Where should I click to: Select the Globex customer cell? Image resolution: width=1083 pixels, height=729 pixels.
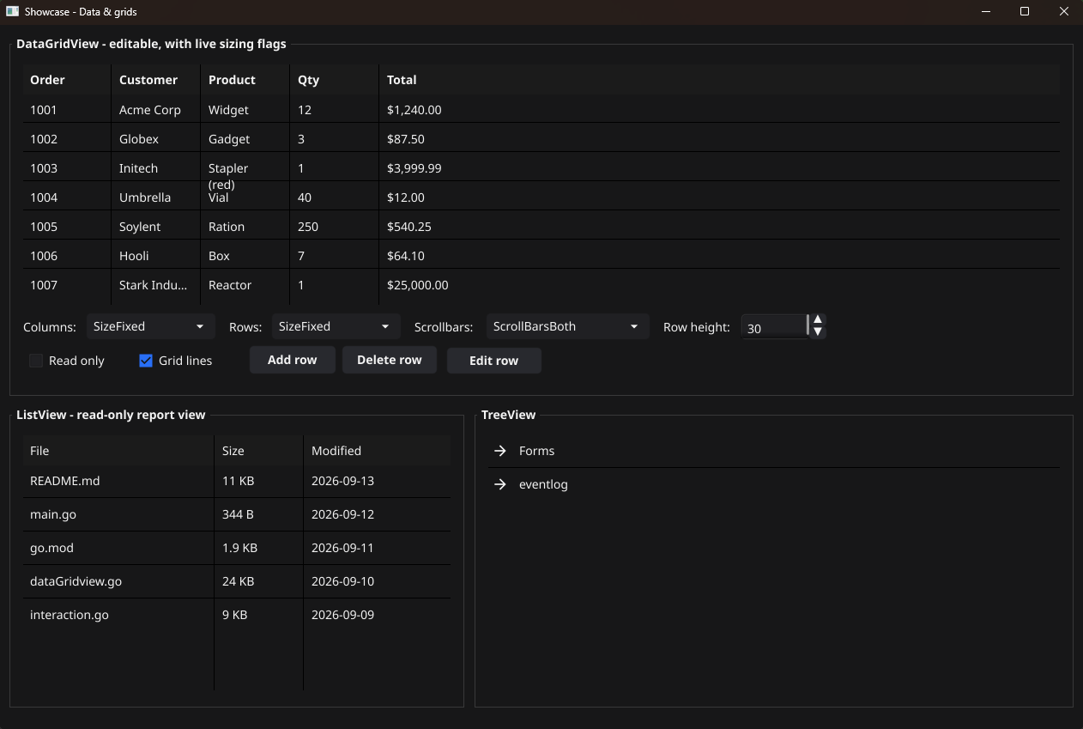[x=156, y=139]
